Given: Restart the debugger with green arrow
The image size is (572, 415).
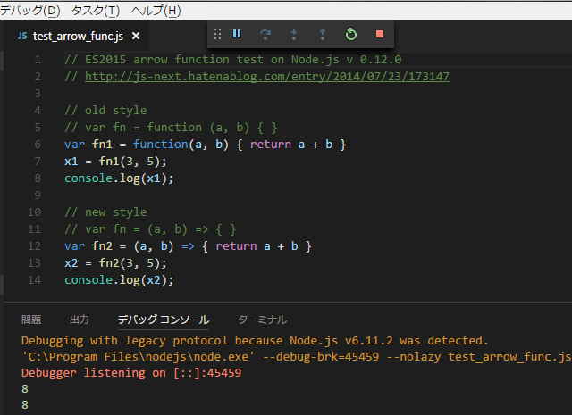Looking at the screenshot, I should (x=351, y=34).
